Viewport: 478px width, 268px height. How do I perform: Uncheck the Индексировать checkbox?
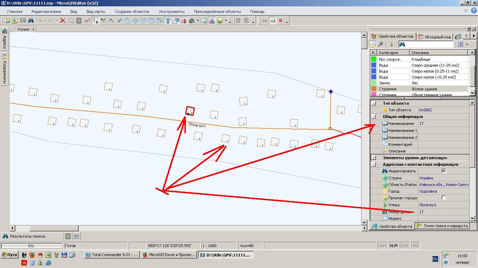444,171
